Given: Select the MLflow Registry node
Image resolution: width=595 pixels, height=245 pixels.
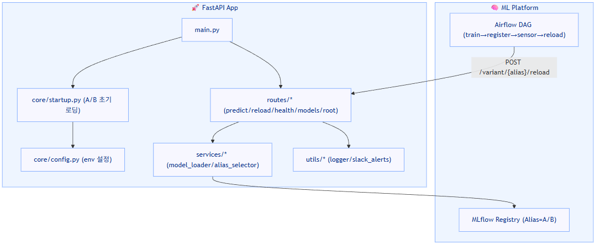Looking at the screenshot, I should point(514,220).
